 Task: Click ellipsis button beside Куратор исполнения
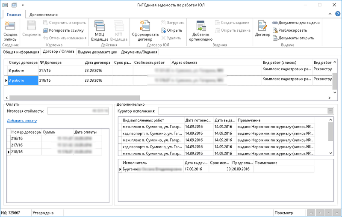tap(330, 111)
